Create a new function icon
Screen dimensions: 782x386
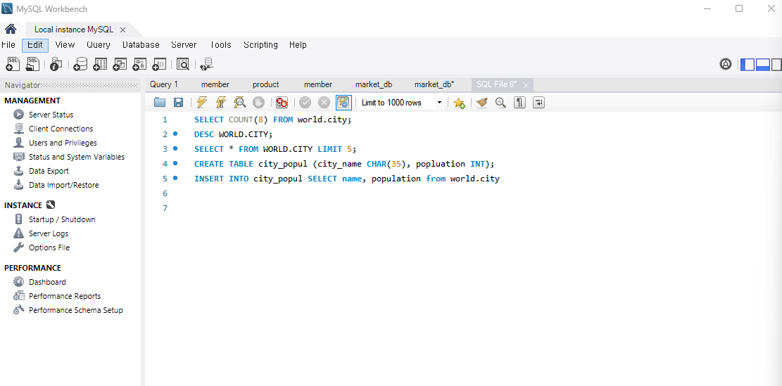pos(159,64)
